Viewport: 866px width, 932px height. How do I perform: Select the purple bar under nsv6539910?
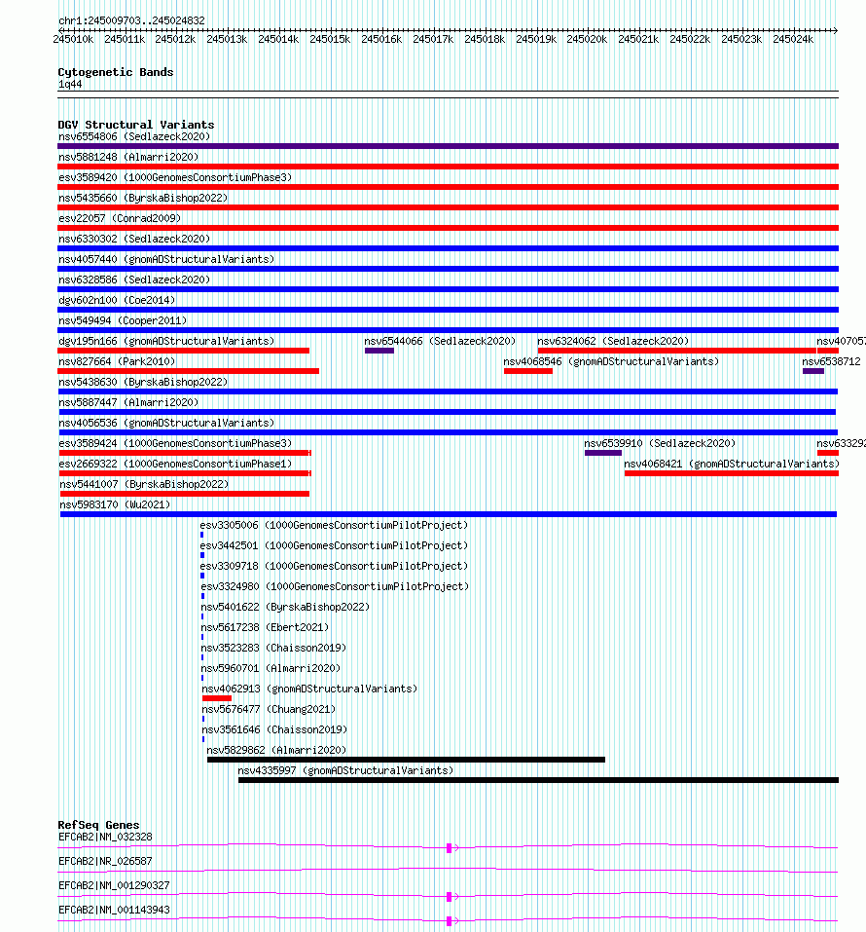point(603,453)
